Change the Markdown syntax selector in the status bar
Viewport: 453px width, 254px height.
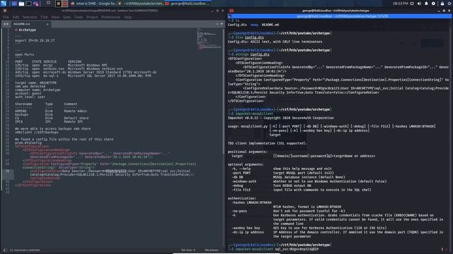[212, 250]
